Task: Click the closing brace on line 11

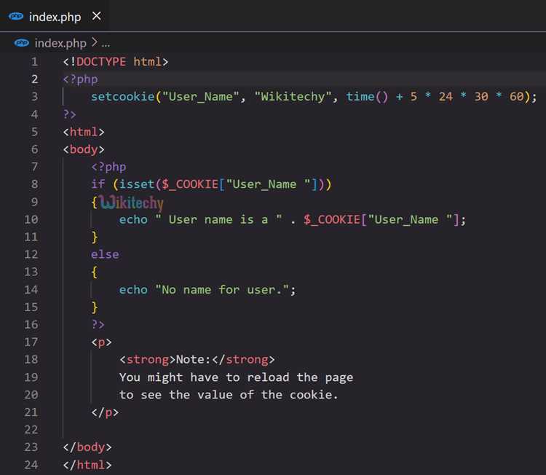Action: (95, 237)
